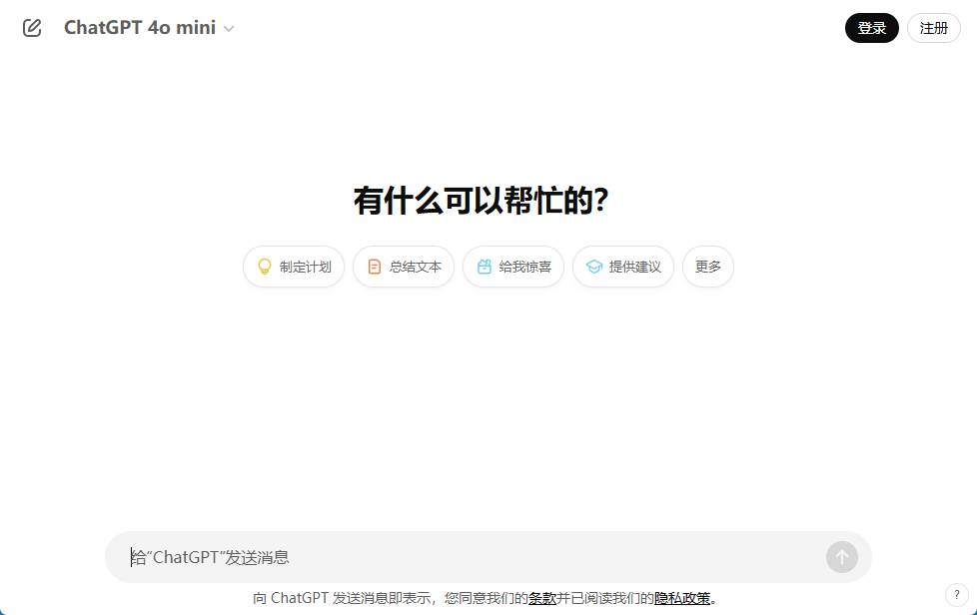
Task: Open help with the question mark icon
Action: coord(956,595)
